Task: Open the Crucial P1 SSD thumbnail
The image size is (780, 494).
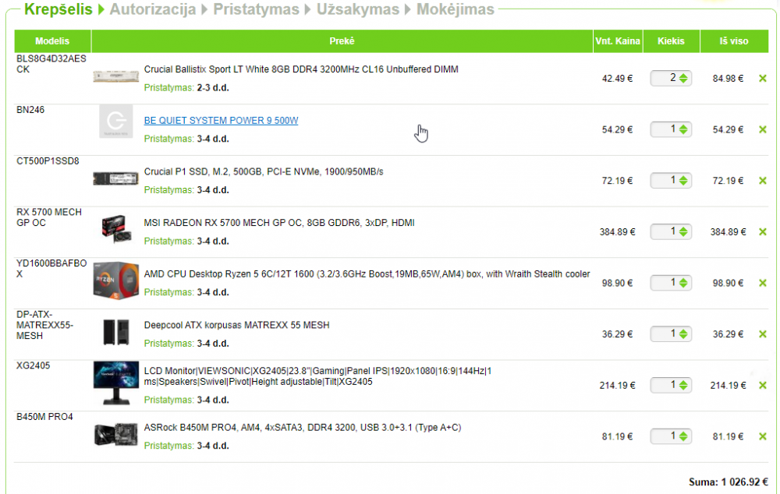Action: pyautogui.click(x=116, y=178)
